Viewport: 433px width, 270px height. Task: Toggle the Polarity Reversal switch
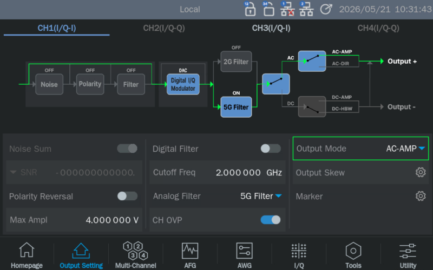tap(127, 196)
